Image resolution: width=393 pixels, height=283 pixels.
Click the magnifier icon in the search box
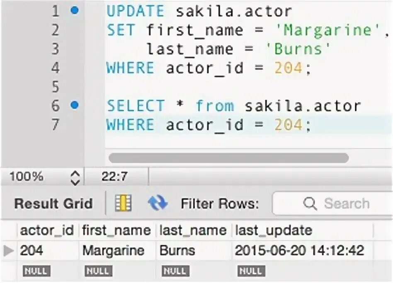[310, 203]
